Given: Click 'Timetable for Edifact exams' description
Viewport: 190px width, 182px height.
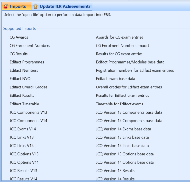Looking at the screenshot, I should pos(120,104).
